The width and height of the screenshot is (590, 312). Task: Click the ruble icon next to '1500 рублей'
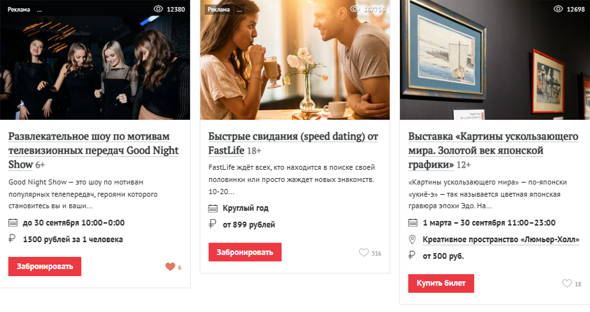click(x=12, y=238)
